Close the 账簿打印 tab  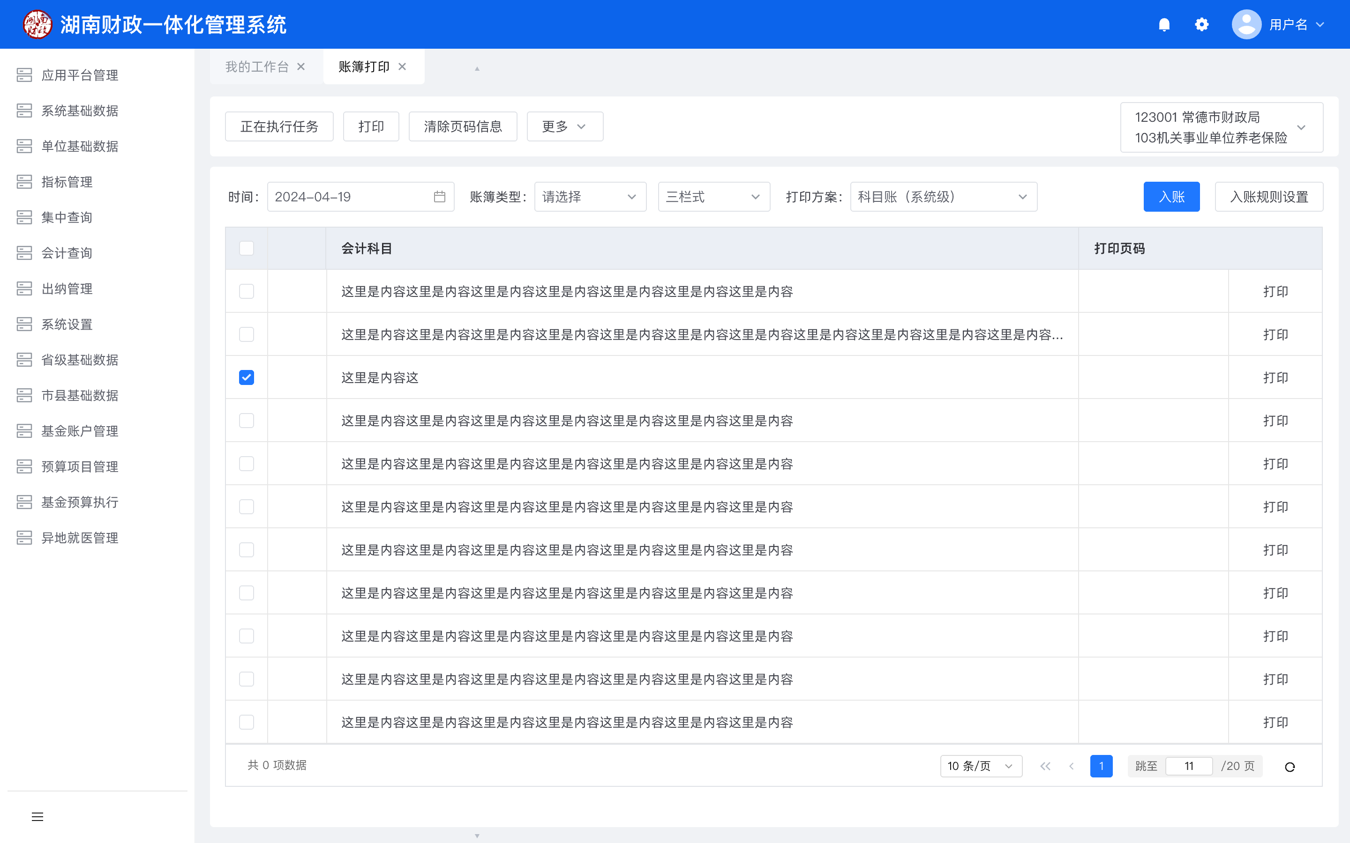[x=402, y=67]
